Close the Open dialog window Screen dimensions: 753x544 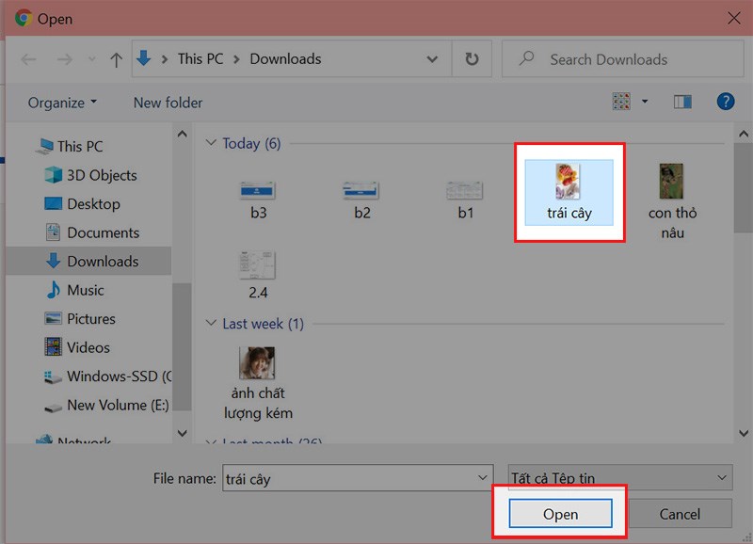tap(733, 18)
